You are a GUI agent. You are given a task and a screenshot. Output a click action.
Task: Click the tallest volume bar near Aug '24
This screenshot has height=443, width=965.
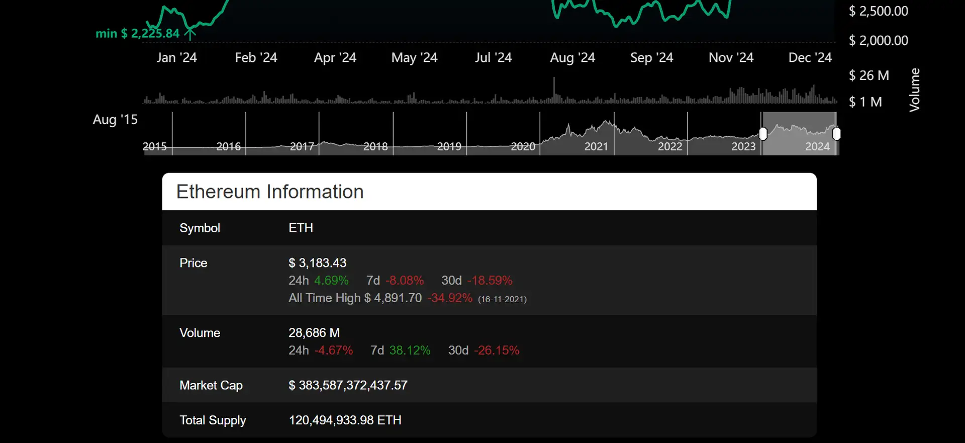(554, 90)
